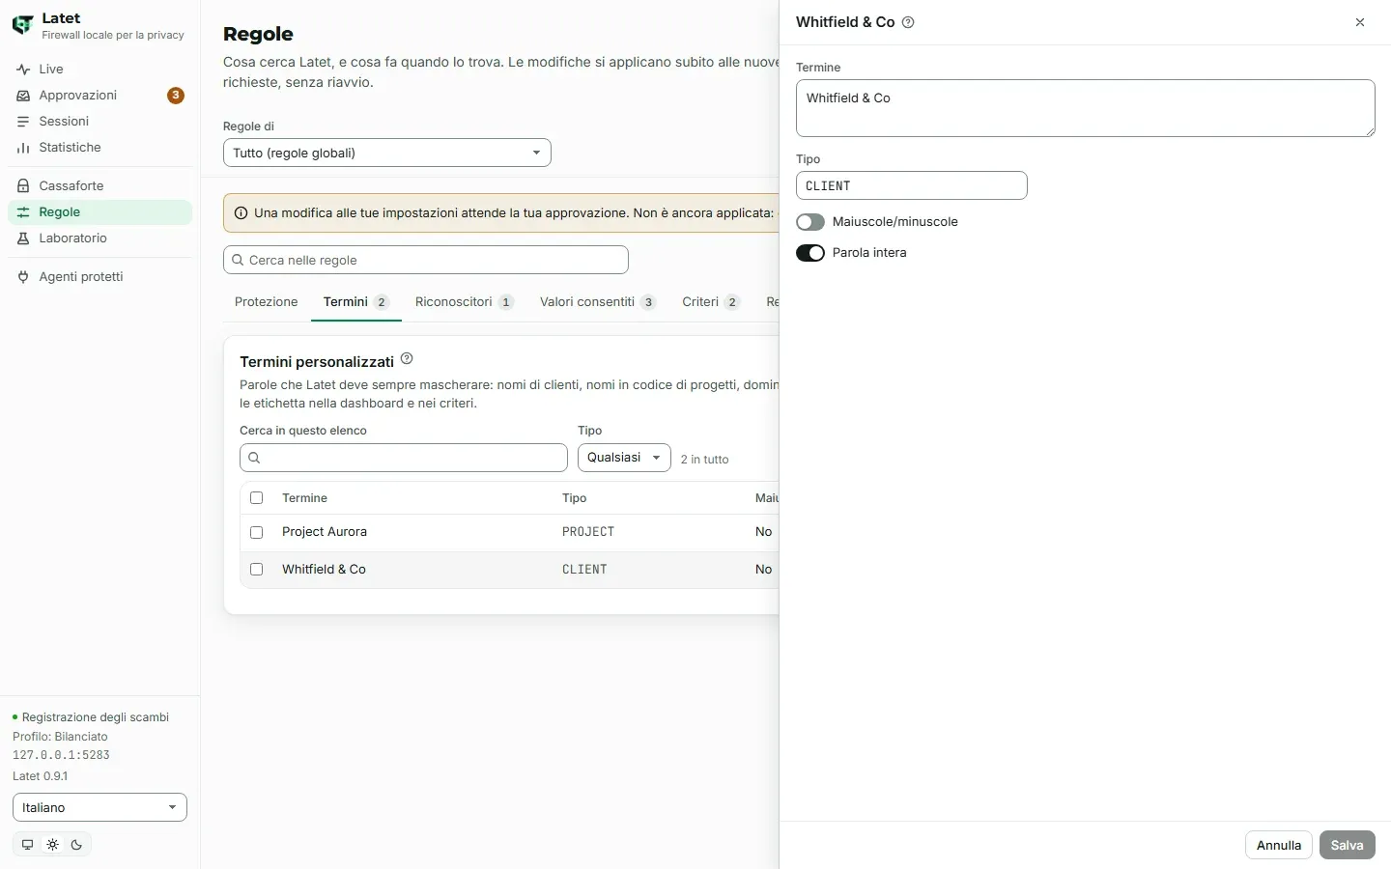The height and width of the screenshot is (869, 1391).
Task: Select Regole in the sidebar
Action: click(99, 212)
